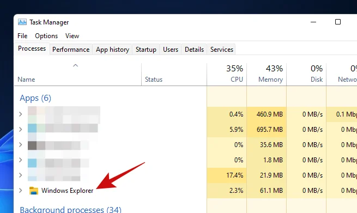Expand the Windows Explorer process row

point(21,191)
